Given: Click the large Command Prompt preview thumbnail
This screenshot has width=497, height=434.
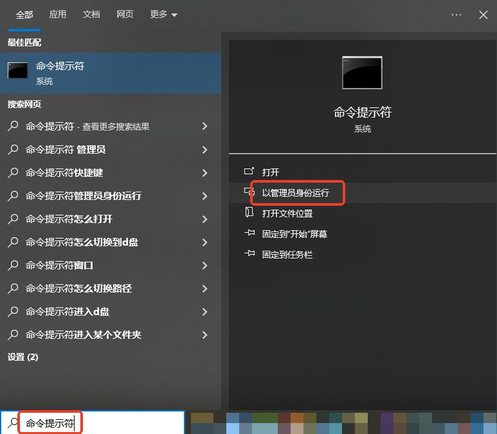Looking at the screenshot, I should (x=362, y=72).
